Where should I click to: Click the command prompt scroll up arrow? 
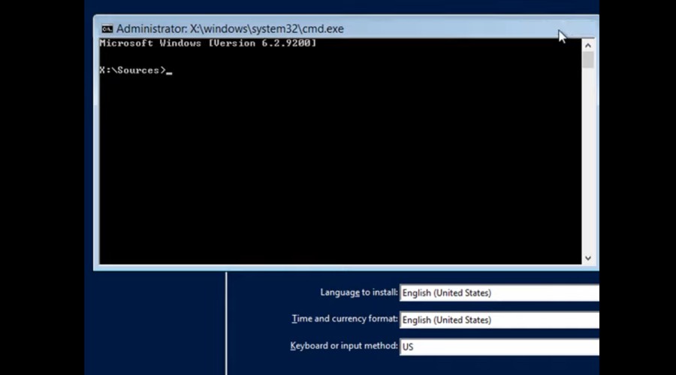coord(588,45)
